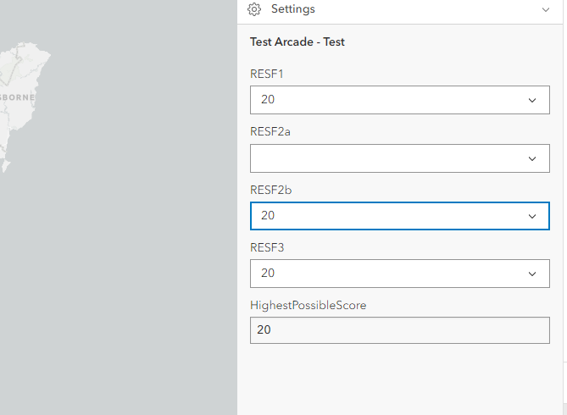Click the RESF1 dropdown arrow

point(532,100)
